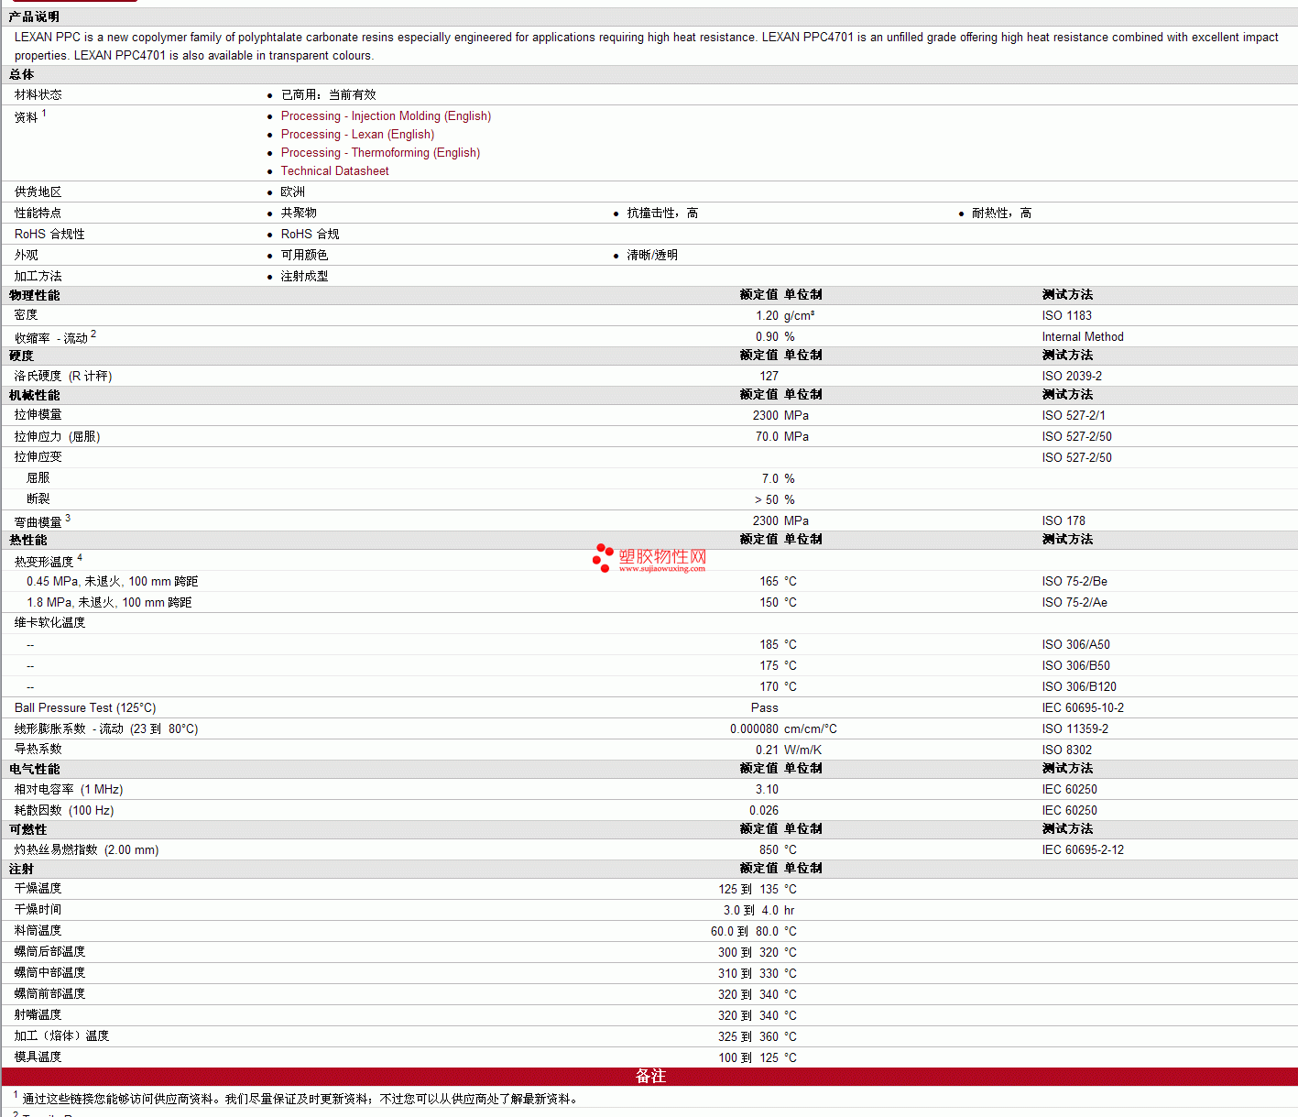Select dissipation factor value 0.026
This screenshot has width=1298, height=1117.
pos(764,811)
